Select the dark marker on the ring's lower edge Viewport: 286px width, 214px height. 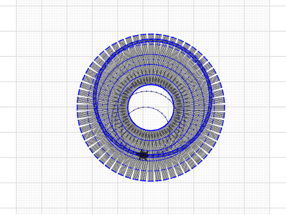click(142, 155)
